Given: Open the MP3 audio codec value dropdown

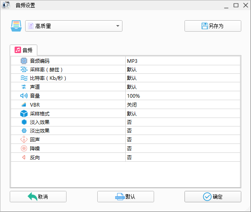Looking at the screenshot, I should pos(182,61).
